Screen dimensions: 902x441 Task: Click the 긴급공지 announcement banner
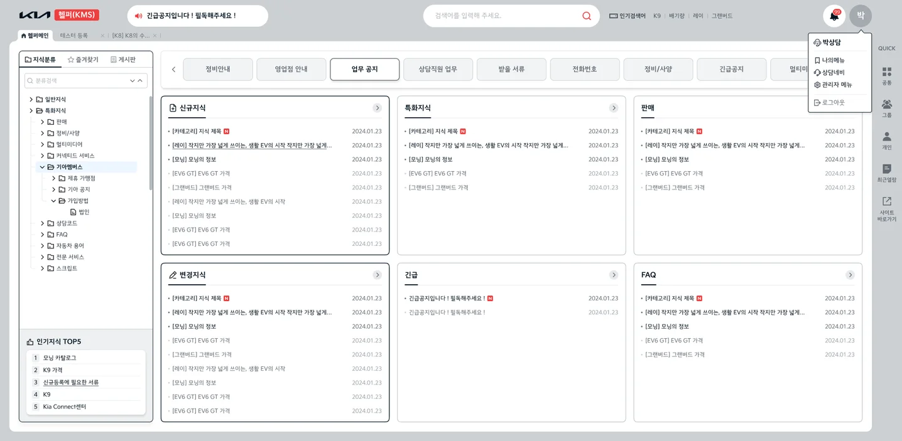coord(198,16)
